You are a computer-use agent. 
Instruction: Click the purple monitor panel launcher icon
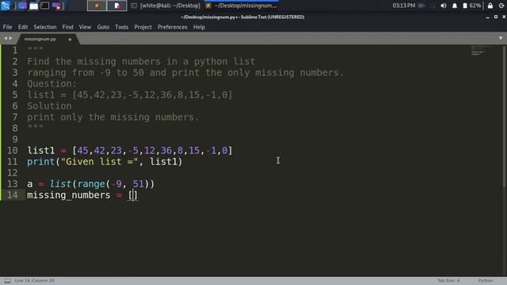(x=56, y=6)
